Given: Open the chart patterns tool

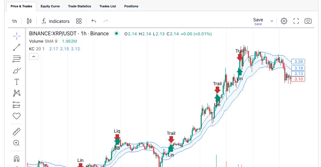Looking at the screenshot, I should click(x=17, y=93).
